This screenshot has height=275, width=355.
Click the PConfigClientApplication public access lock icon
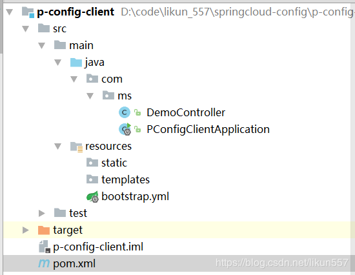pyautogui.click(x=137, y=129)
